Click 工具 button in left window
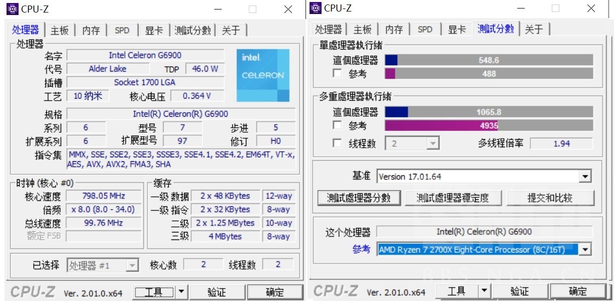 pos(154,292)
